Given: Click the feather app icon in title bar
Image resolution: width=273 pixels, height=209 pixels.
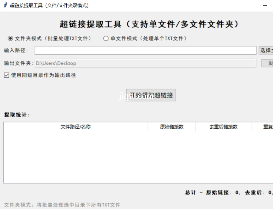Looking at the screenshot, I should point(5,5).
